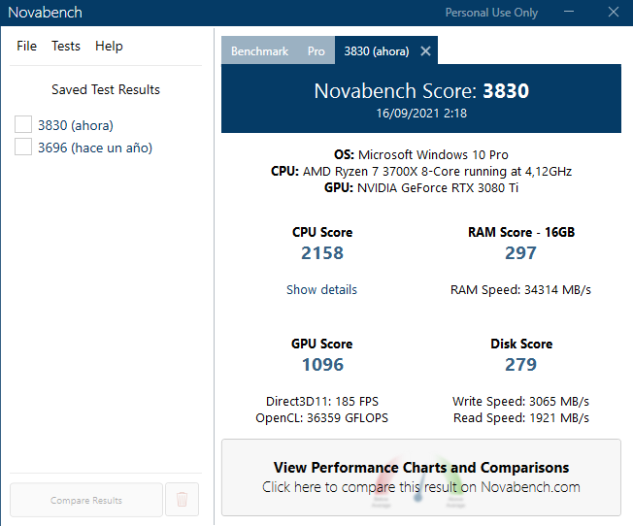Click the GPU score value 1096
633x526 pixels.
pyautogui.click(x=322, y=365)
